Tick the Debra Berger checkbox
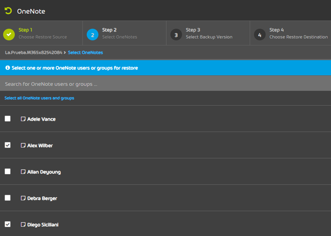This screenshot has height=236, width=331. tap(8, 198)
